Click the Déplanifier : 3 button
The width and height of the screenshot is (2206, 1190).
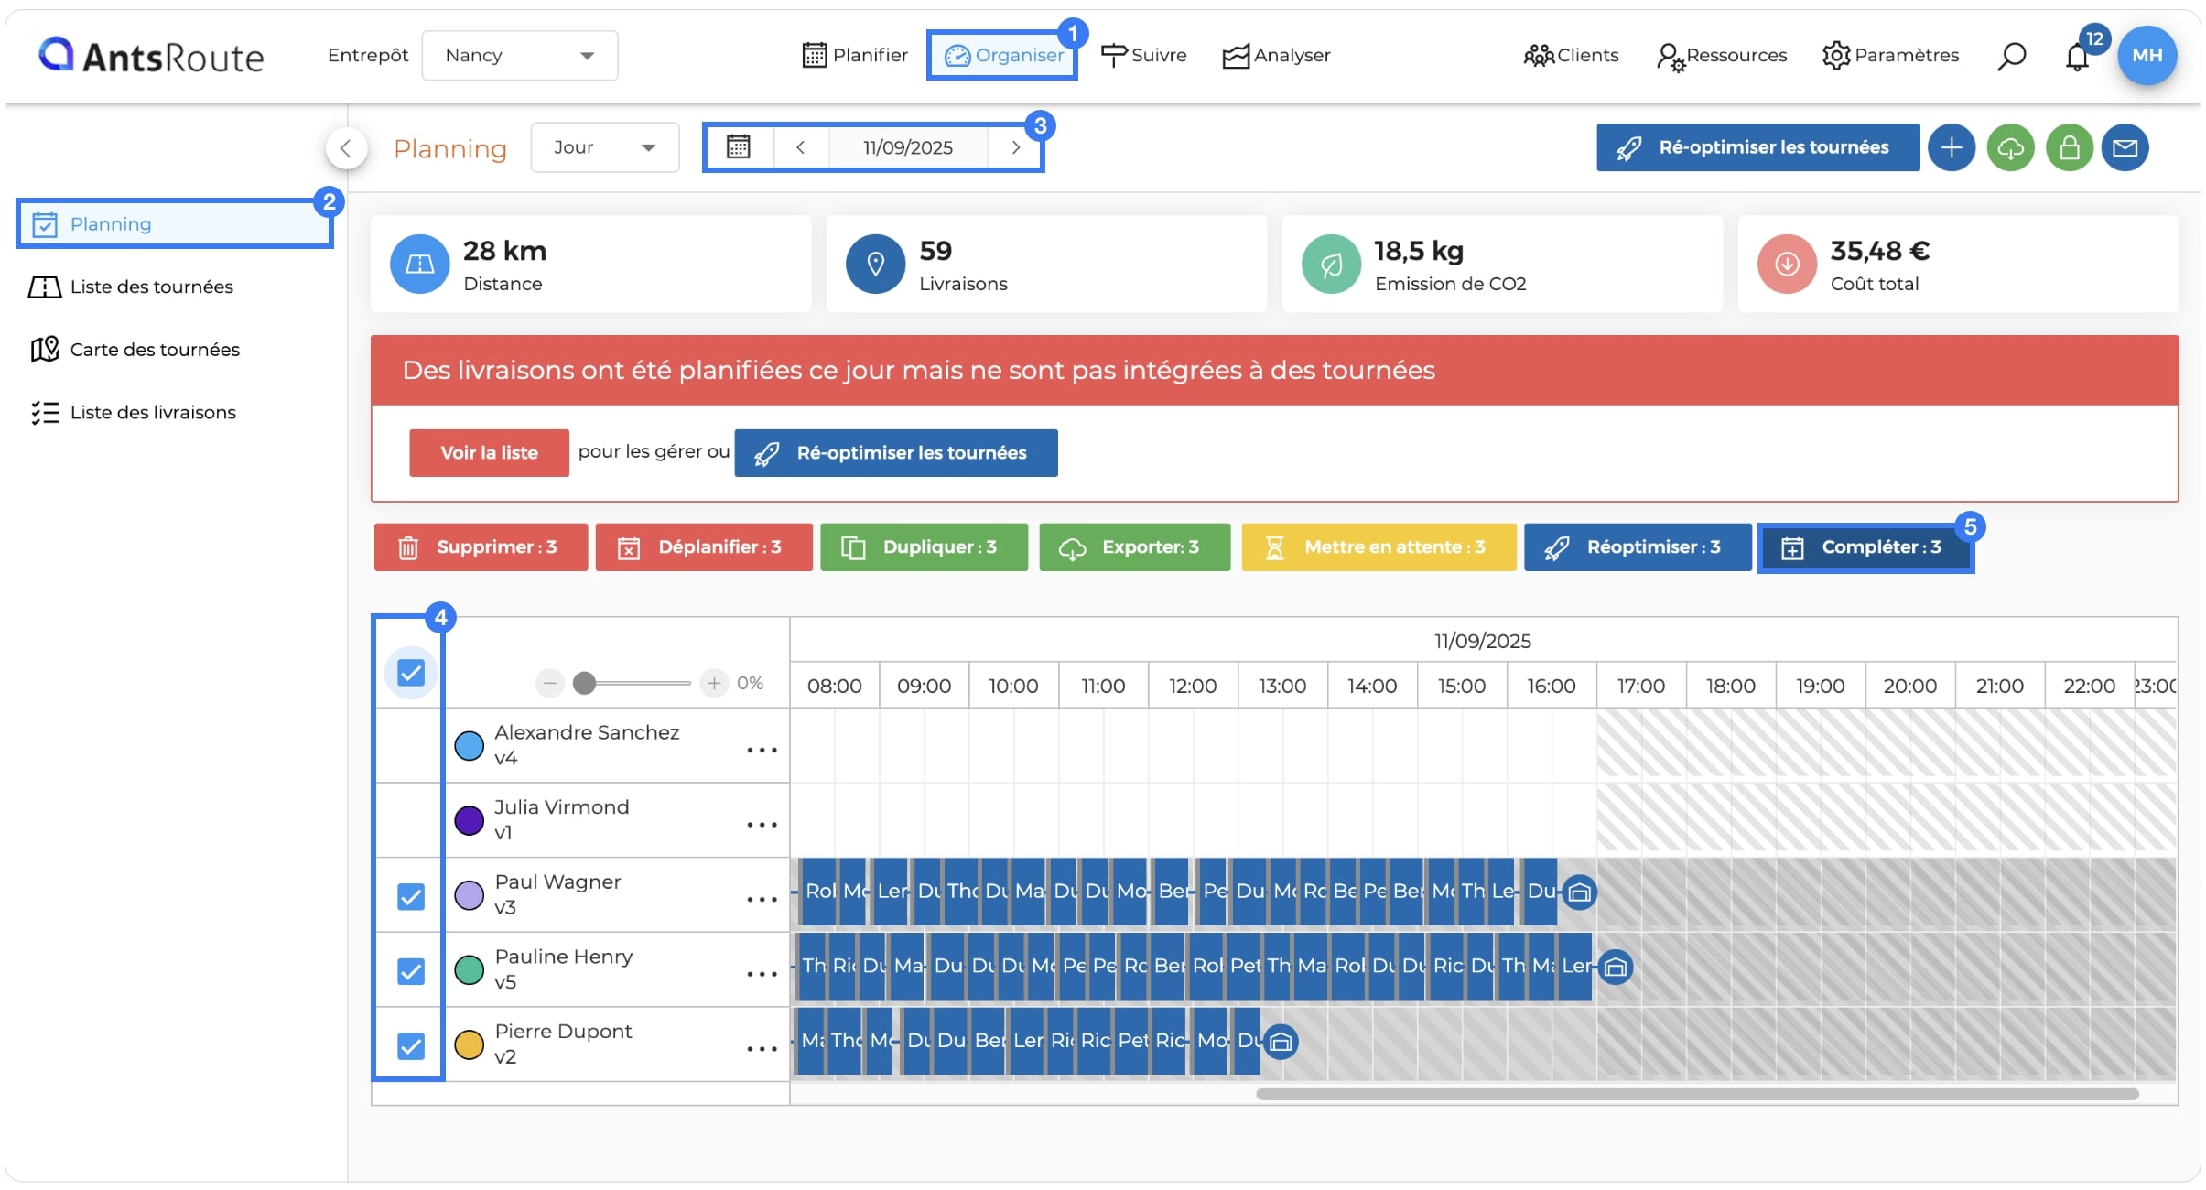click(704, 547)
